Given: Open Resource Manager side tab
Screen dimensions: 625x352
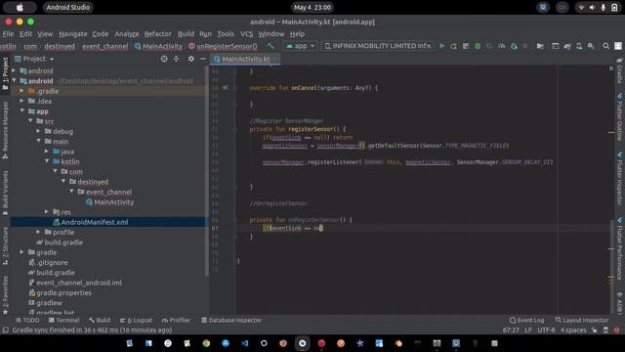Looking at the screenshot, I should click(x=5, y=130).
